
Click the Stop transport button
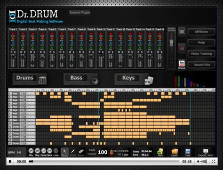pos(37,151)
